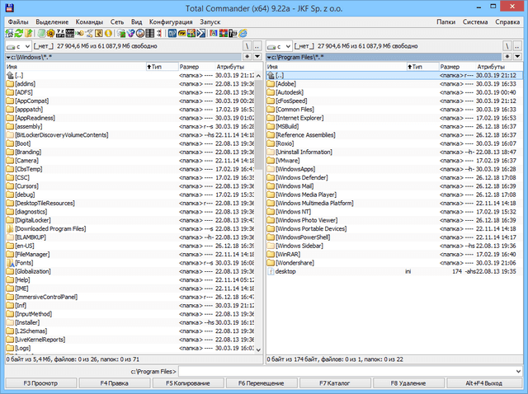This screenshot has height=394, width=528.
Task: Open the Справка menu
Action: point(507,21)
